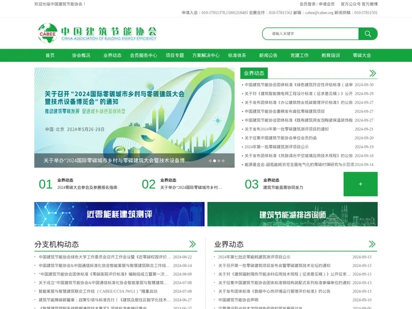Open the 近零能耗建筑测评 banner
412x309 pixels.
point(119,214)
